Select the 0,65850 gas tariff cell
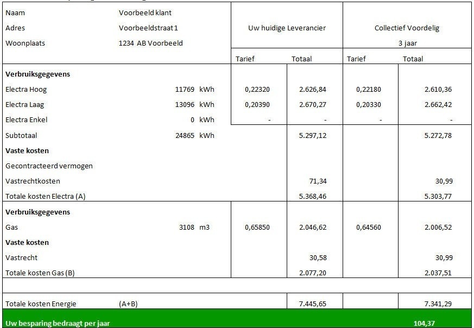Screen dimensions: 474x328 point(258,227)
